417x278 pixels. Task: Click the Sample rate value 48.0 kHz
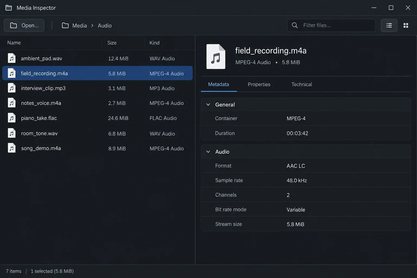click(x=297, y=181)
